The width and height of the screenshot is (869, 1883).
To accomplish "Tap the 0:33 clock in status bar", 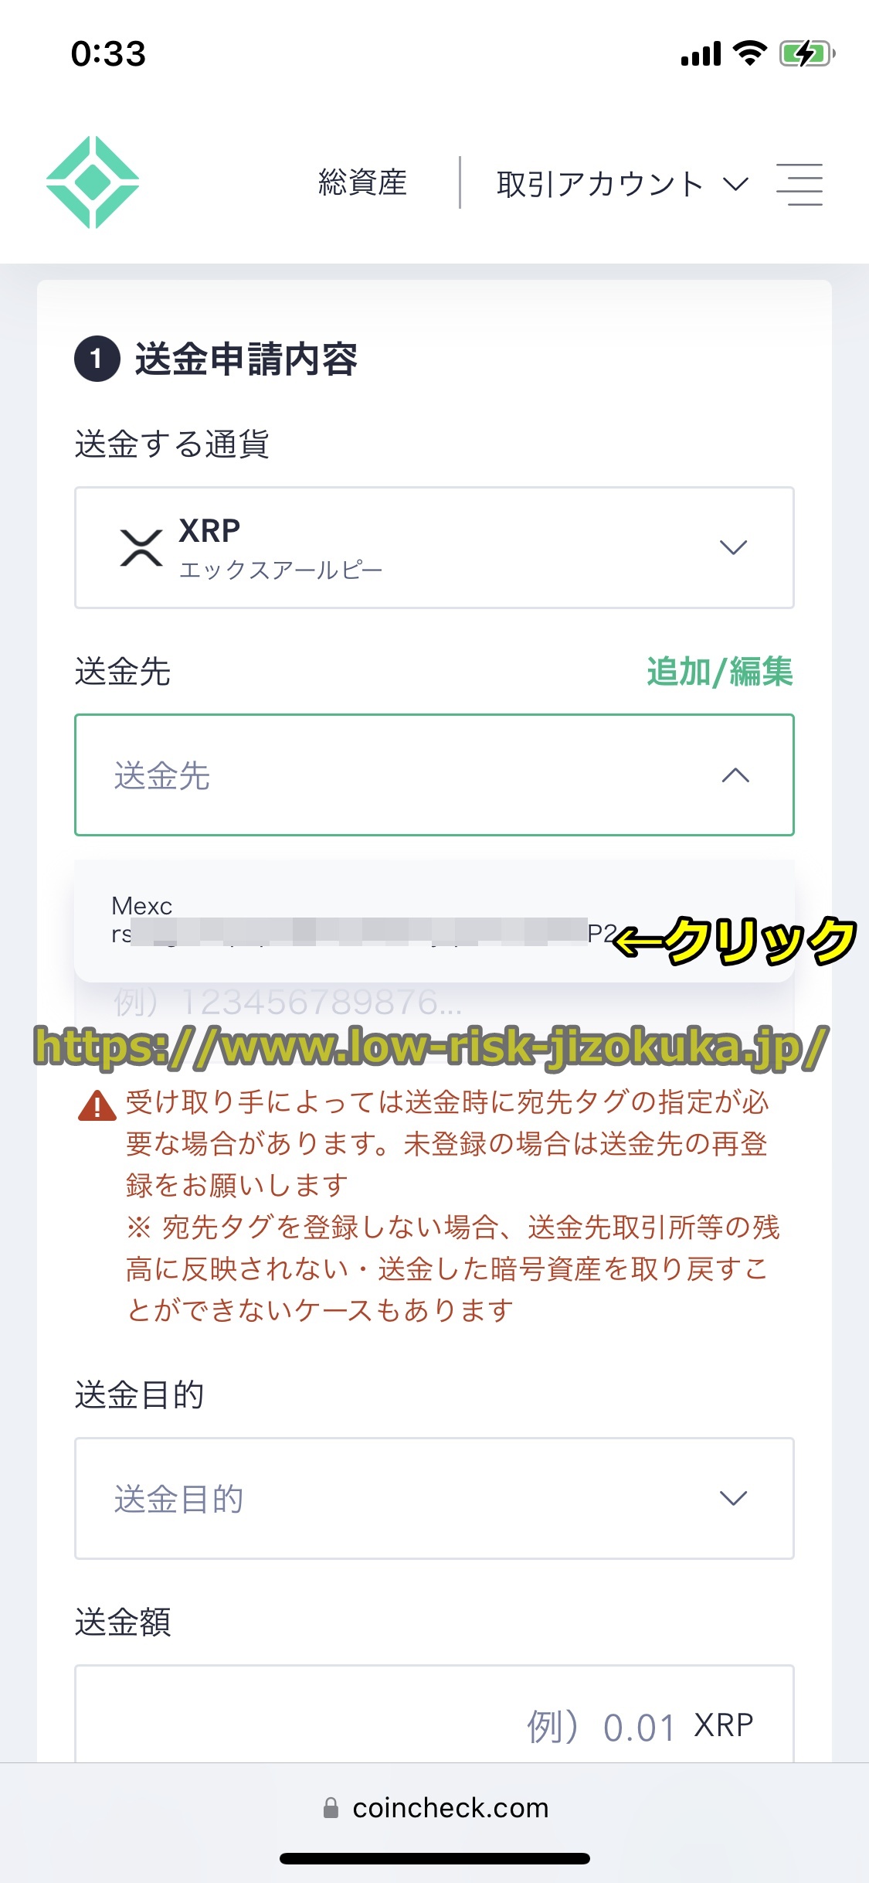I will pos(108,53).
